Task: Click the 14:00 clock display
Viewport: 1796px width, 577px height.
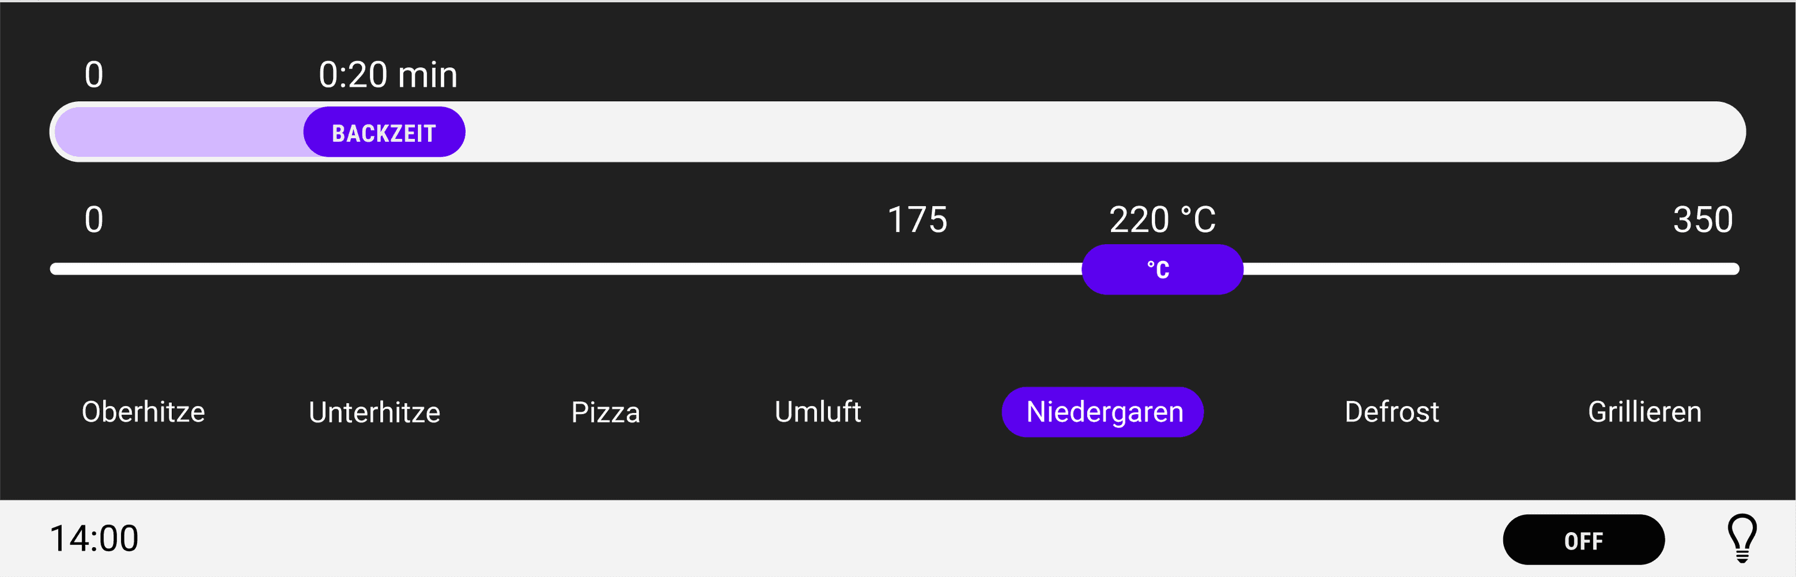Action: click(94, 539)
